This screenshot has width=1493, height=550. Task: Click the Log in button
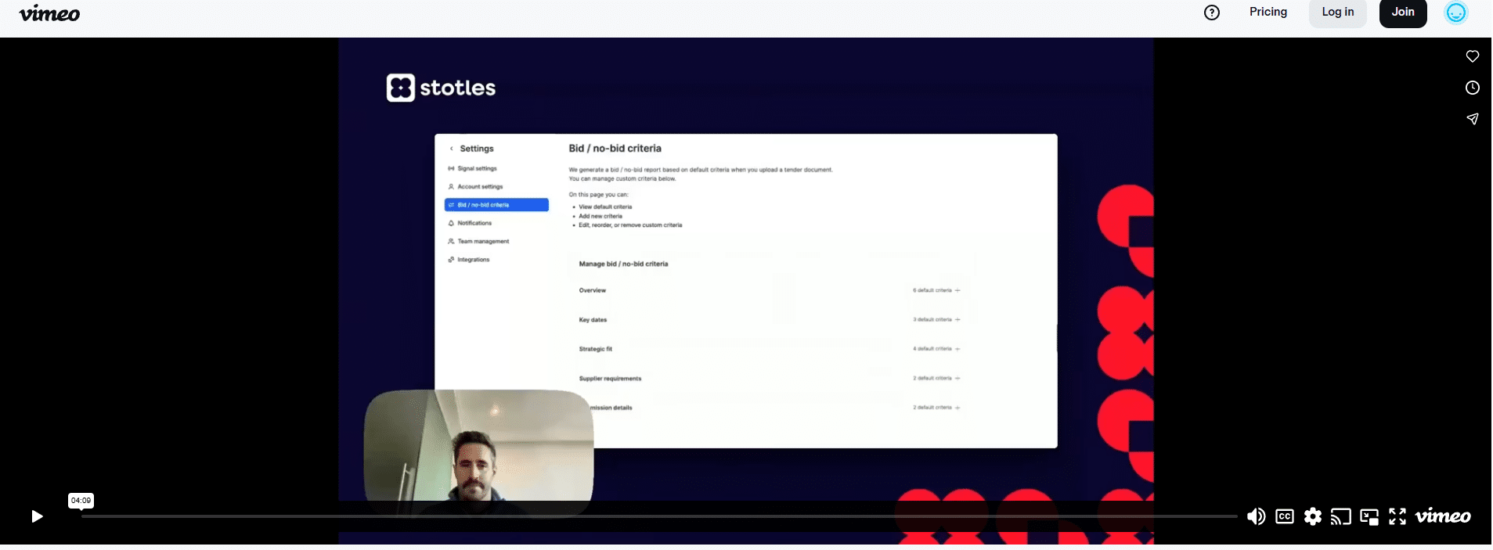click(x=1337, y=13)
